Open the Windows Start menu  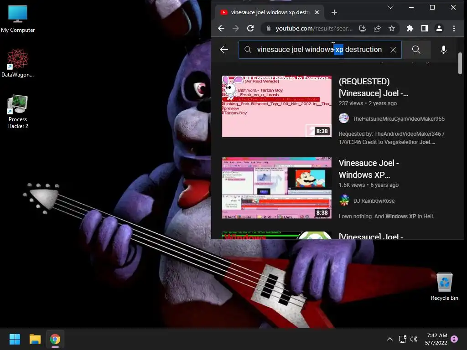tap(15, 339)
